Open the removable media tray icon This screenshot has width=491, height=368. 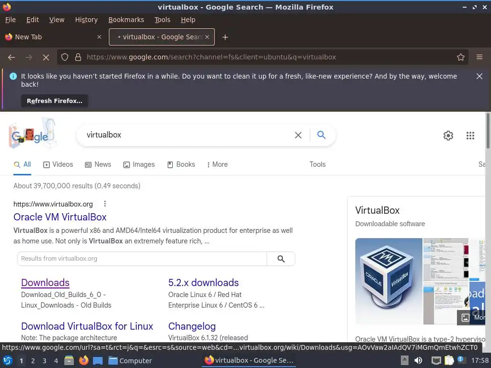pyautogui.click(x=405, y=361)
